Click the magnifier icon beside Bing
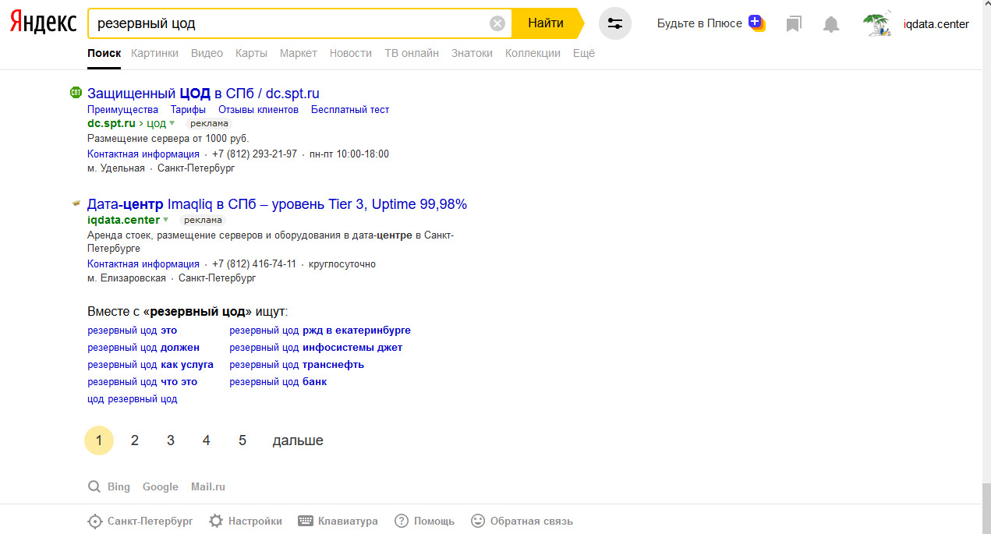The height and width of the screenshot is (534, 991). pyautogui.click(x=94, y=486)
